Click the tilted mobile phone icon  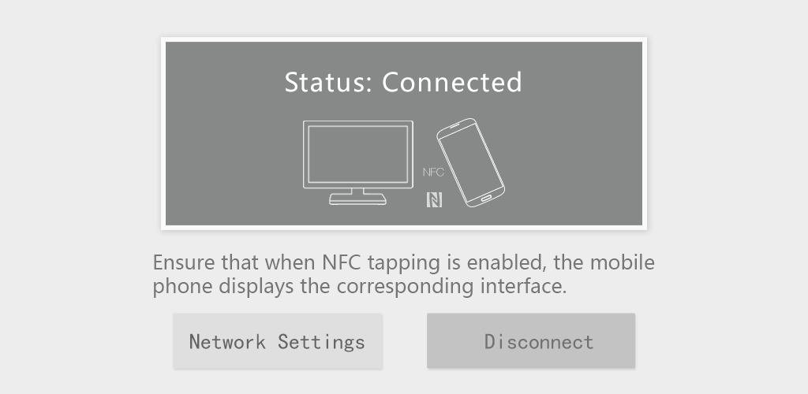tap(470, 163)
